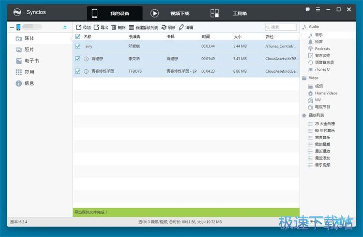The height and width of the screenshot is (237, 363).
Task: Open the title bar menu dropdown
Action: click(x=318, y=9)
